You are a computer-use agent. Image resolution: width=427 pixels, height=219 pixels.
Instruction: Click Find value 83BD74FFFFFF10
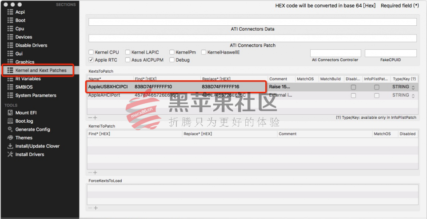click(153, 87)
